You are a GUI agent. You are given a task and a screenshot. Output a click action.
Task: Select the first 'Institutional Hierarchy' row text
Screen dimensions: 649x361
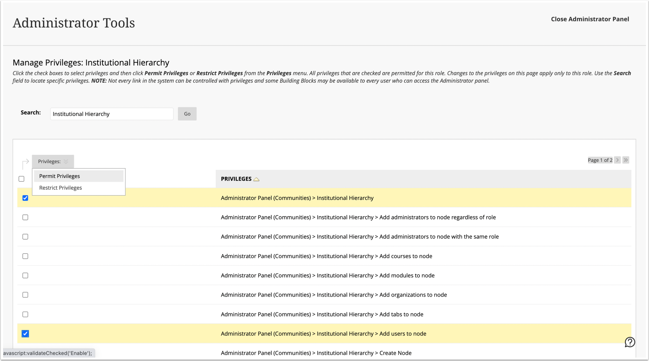[x=297, y=198]
